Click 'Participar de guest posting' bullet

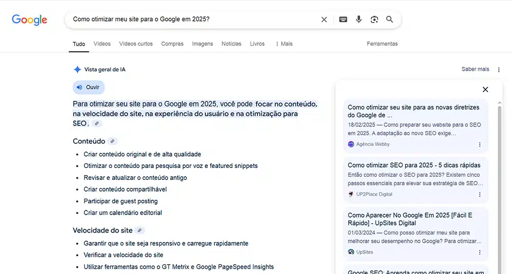120,201
